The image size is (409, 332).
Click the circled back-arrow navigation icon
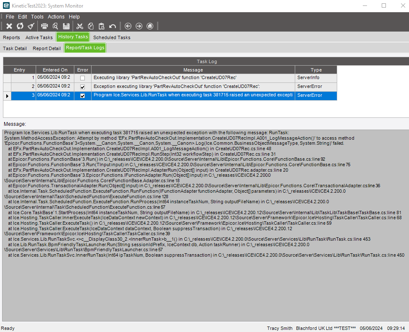[128, 26]
